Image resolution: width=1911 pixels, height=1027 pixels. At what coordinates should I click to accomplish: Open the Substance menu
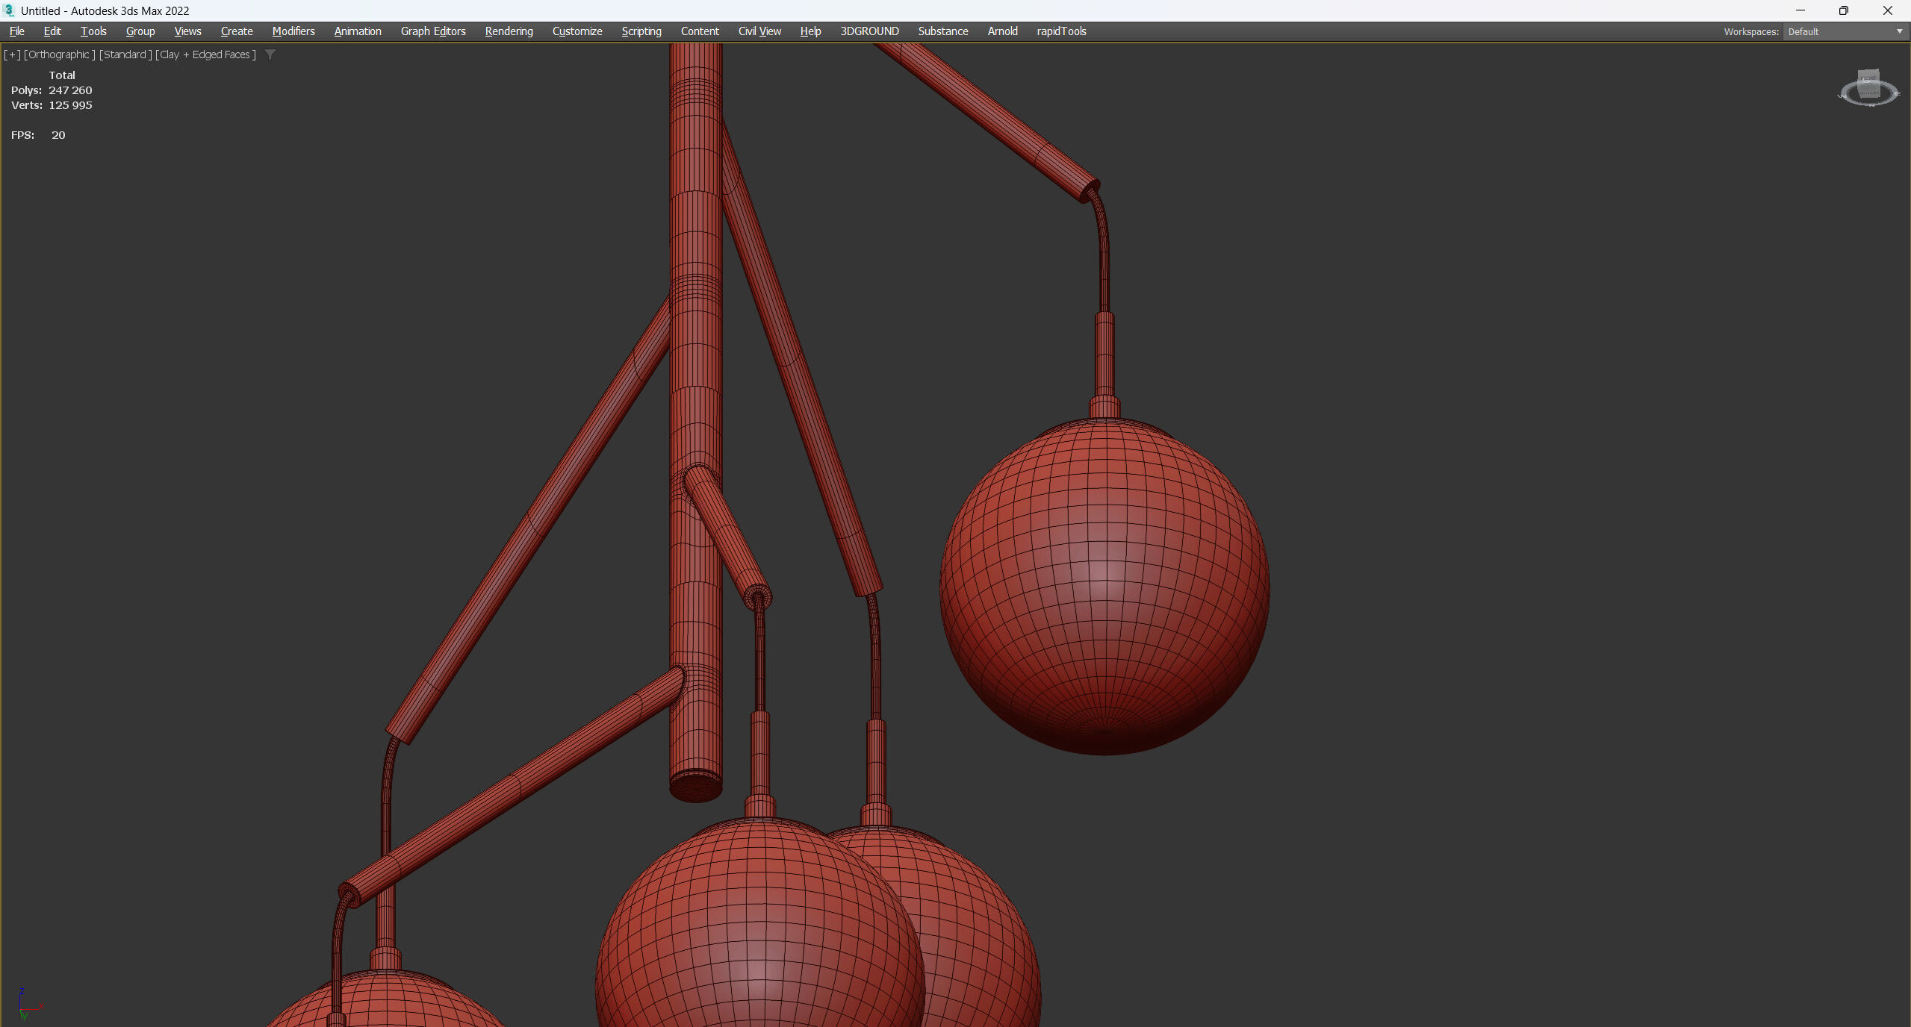pos(943,31)
